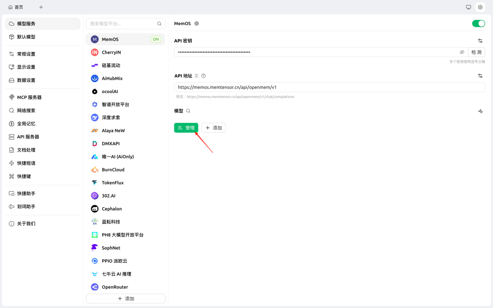Click the 搜索模型平台 search field
493x308 pixels.
(x=126, y=24)
